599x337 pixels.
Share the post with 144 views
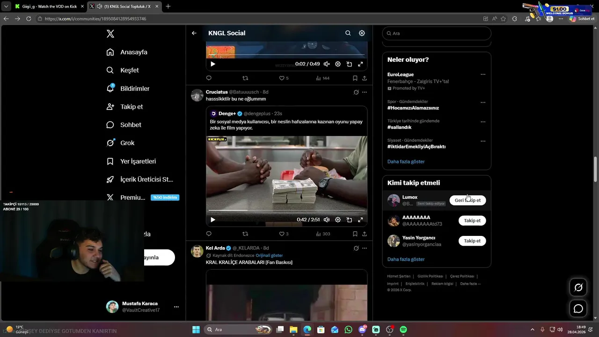tap(365, 78)
